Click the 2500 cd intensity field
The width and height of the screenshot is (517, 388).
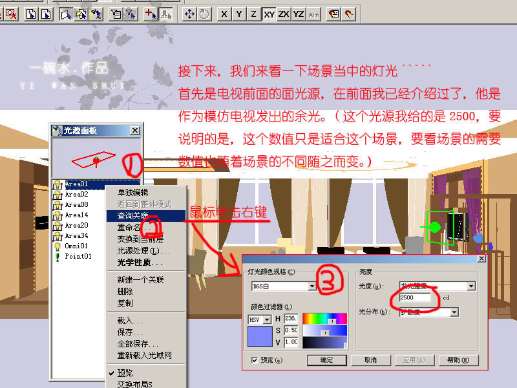pos(415,297)
